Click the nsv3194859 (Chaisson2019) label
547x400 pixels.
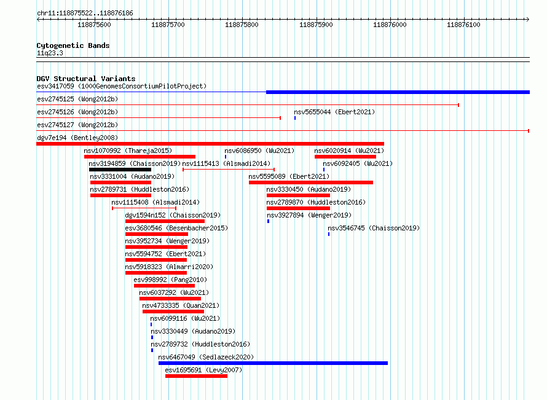coord(135,163)
